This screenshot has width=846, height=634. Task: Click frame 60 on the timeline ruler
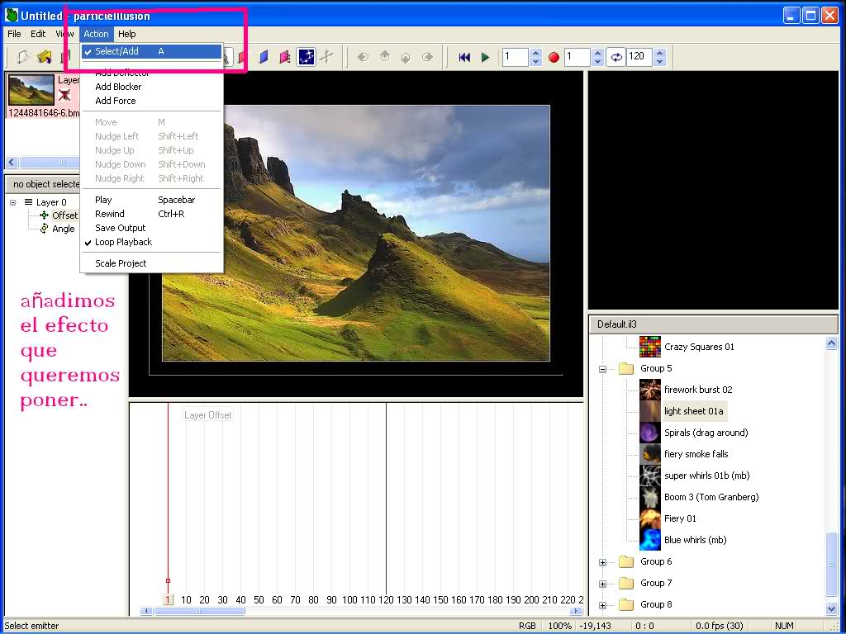point(277,599)
